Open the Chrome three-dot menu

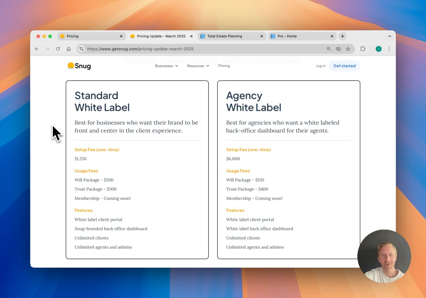pos(389,49)
